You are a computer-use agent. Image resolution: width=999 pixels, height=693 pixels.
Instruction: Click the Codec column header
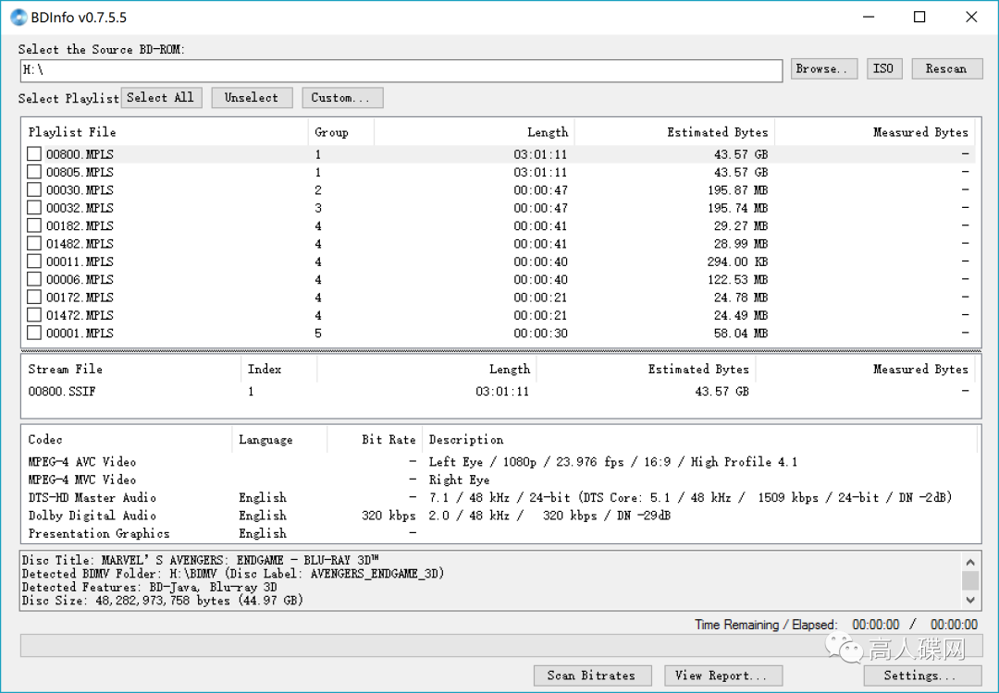click(x=127, y=439)
